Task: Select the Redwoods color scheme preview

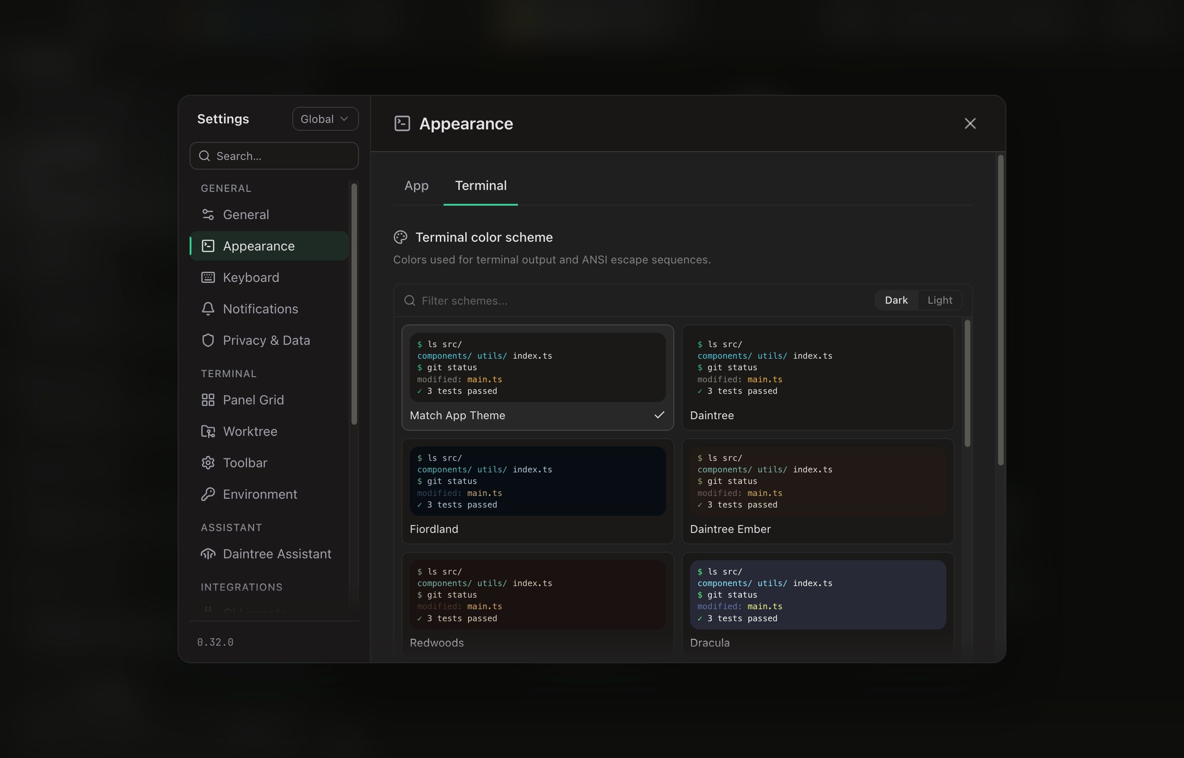Action: [538, 594]
